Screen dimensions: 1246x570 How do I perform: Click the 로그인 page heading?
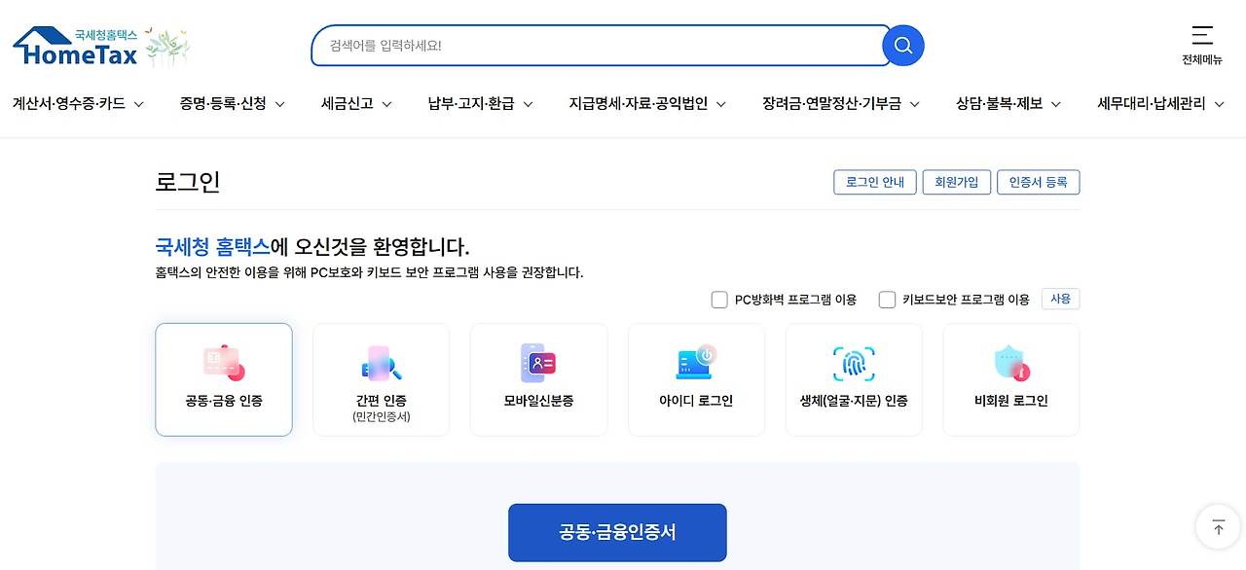[188, 182]
